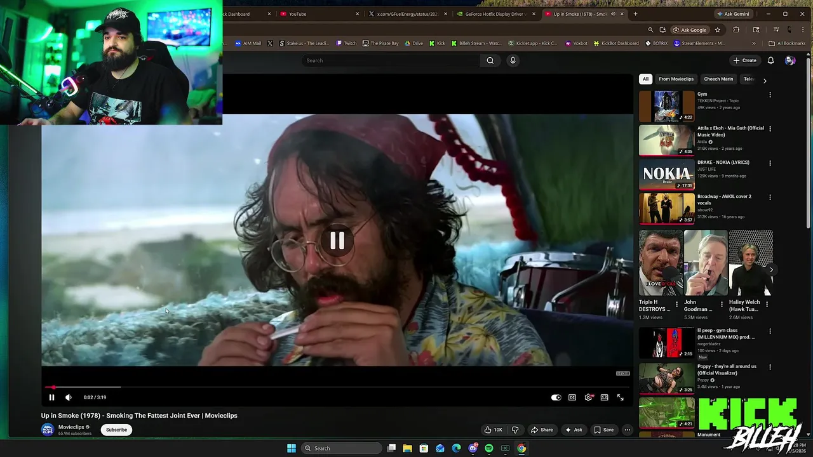Open options for John Goodman short

point(722,305)
